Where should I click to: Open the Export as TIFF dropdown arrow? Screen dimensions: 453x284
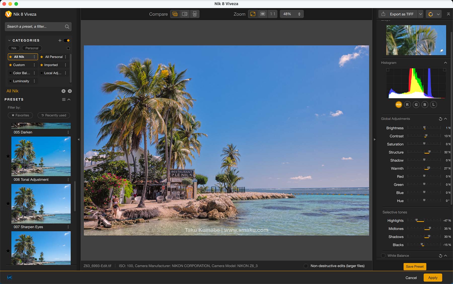tap(421, 14)
